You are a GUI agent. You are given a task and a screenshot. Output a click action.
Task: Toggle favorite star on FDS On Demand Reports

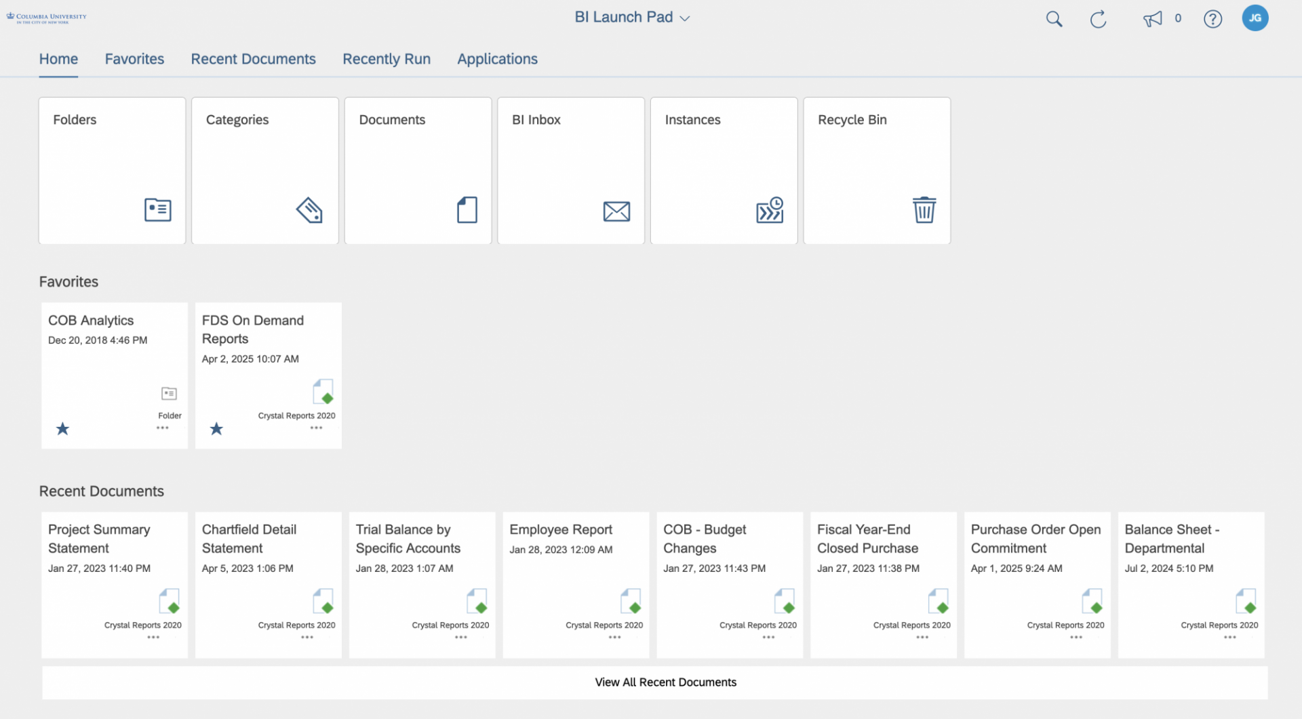click(x=216, y=429)
